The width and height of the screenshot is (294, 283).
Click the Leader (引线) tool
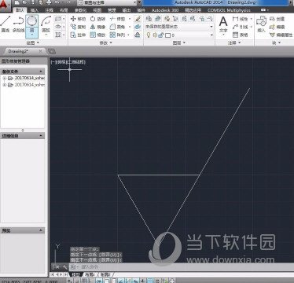pos(241,27)
